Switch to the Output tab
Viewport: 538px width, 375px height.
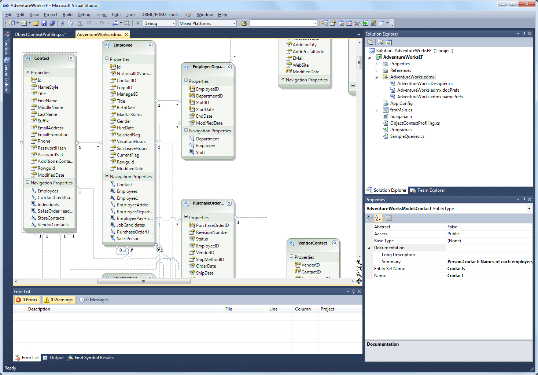click(54, 358)
